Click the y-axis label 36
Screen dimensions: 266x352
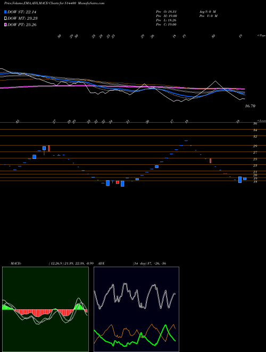click(255, 124)
